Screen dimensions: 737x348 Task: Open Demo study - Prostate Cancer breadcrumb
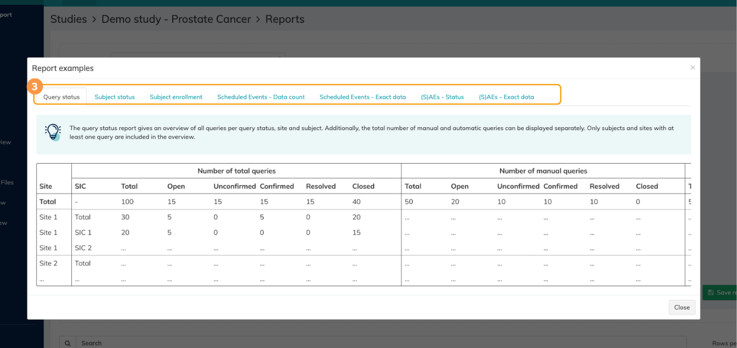tap(176, 19)
